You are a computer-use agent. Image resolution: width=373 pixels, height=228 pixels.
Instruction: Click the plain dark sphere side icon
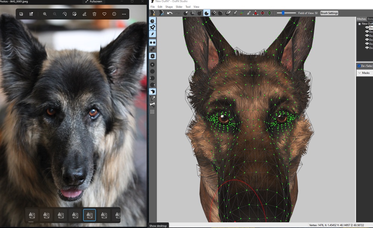pyautogui.click(x=153, y=71)
